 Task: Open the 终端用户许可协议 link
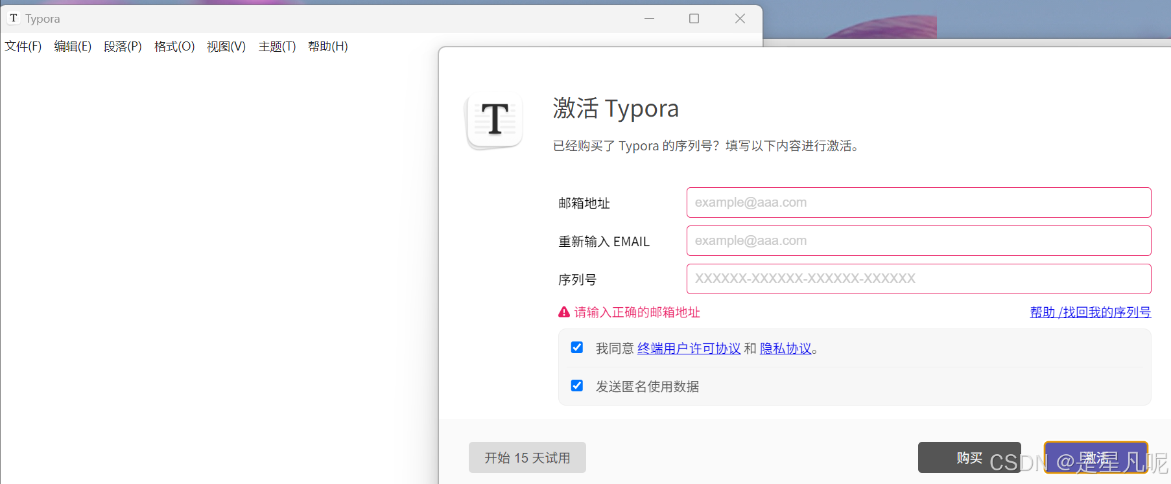tap(689, 349)
